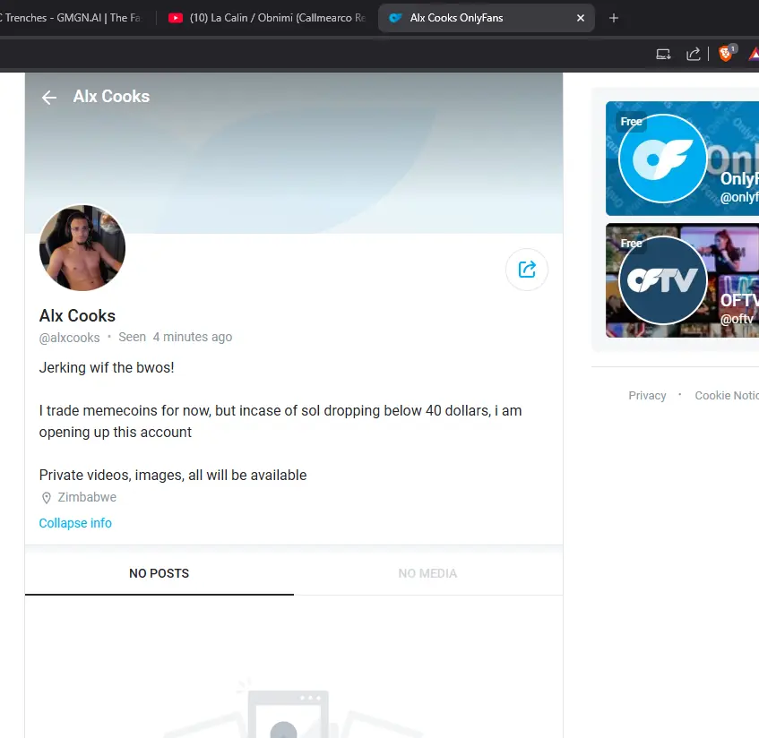Click the install app screen icon
Screen dimensions: 759x738
tap(663, 54)
